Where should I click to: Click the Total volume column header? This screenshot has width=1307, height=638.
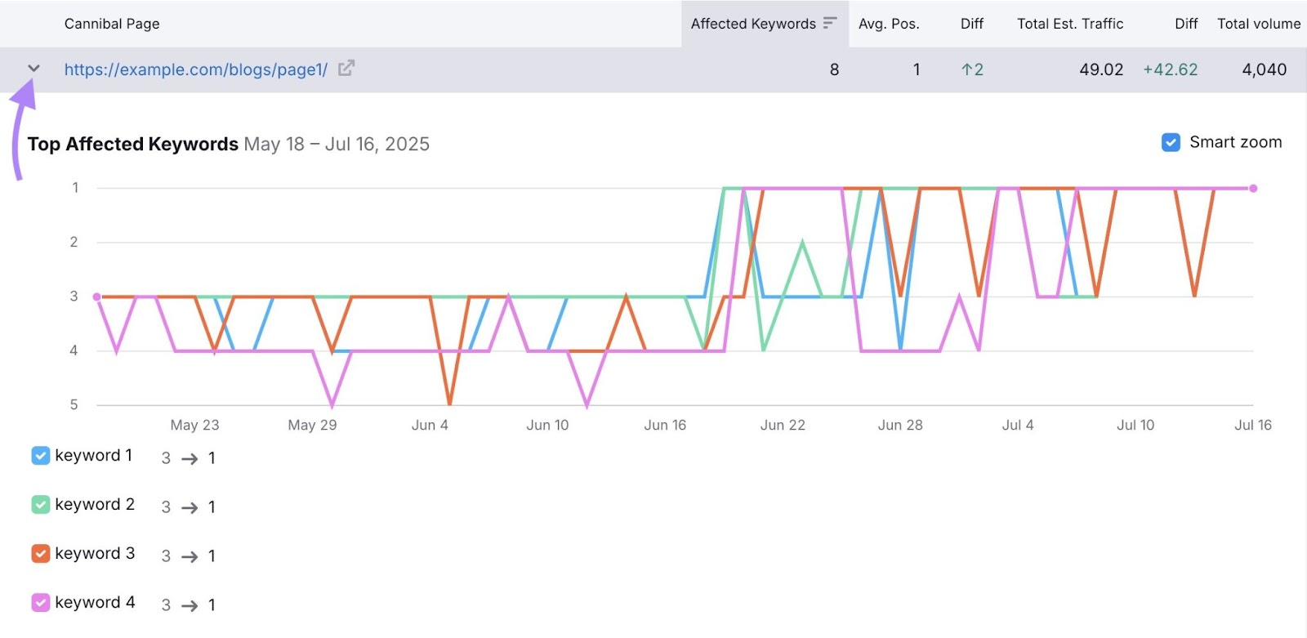[1258, 24]
